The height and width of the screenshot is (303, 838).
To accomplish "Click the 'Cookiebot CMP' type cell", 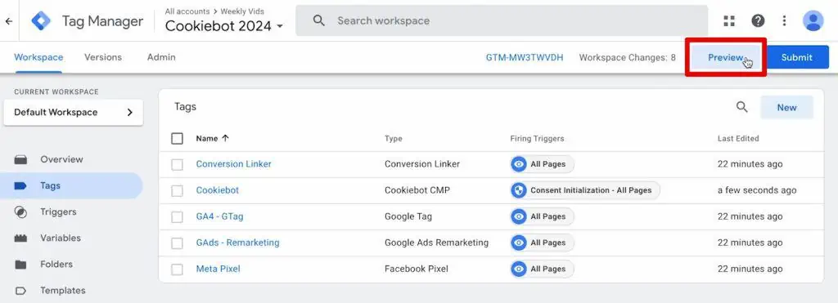I will (x=417, y=190).
